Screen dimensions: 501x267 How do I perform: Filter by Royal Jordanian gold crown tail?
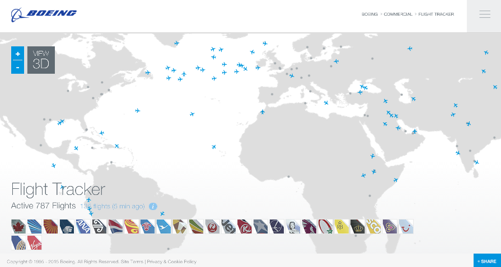point(358,226)
